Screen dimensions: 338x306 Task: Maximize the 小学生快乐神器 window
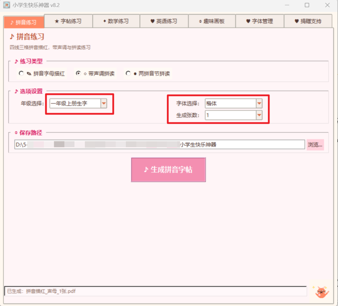307,5
